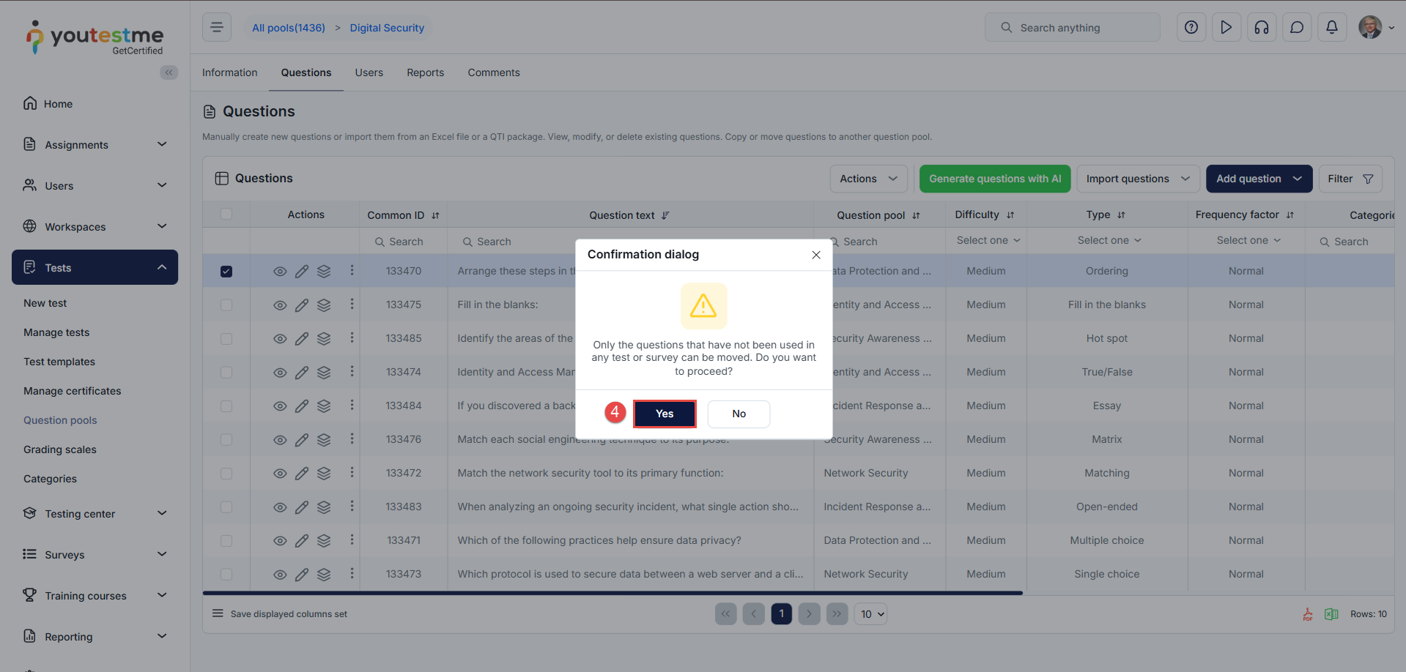Viewport: 1406px width, 672px height.
Task: Open three-dot menu for question 133476
Action: (352, 438)
